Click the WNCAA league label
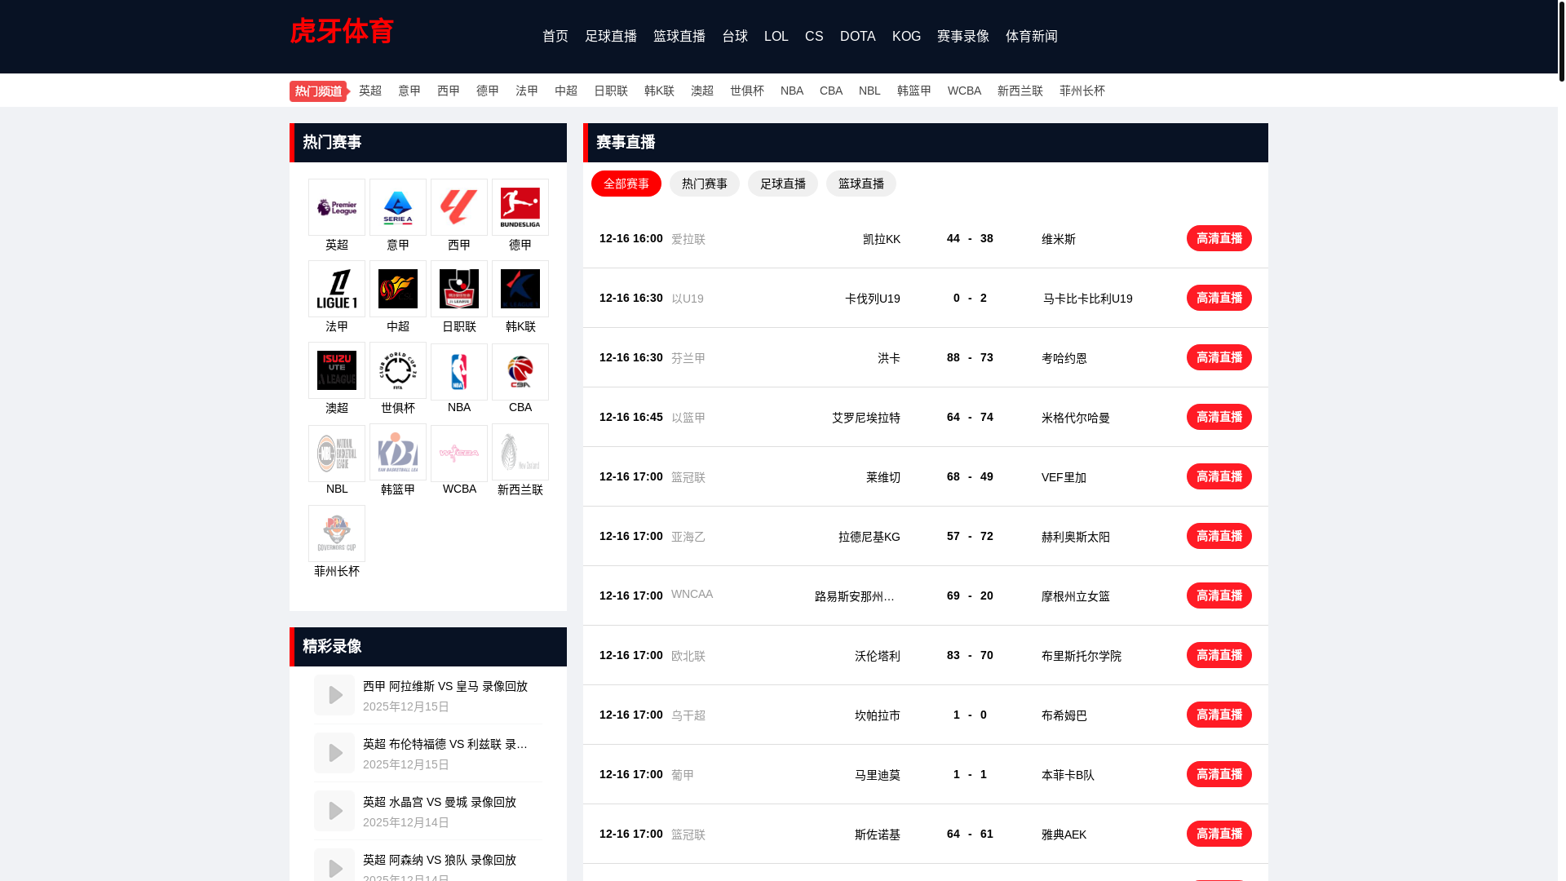 692,594
